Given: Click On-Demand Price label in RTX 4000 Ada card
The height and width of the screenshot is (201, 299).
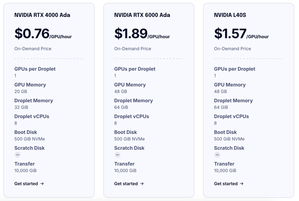Looking at the screenshot, I should [33, 49].
